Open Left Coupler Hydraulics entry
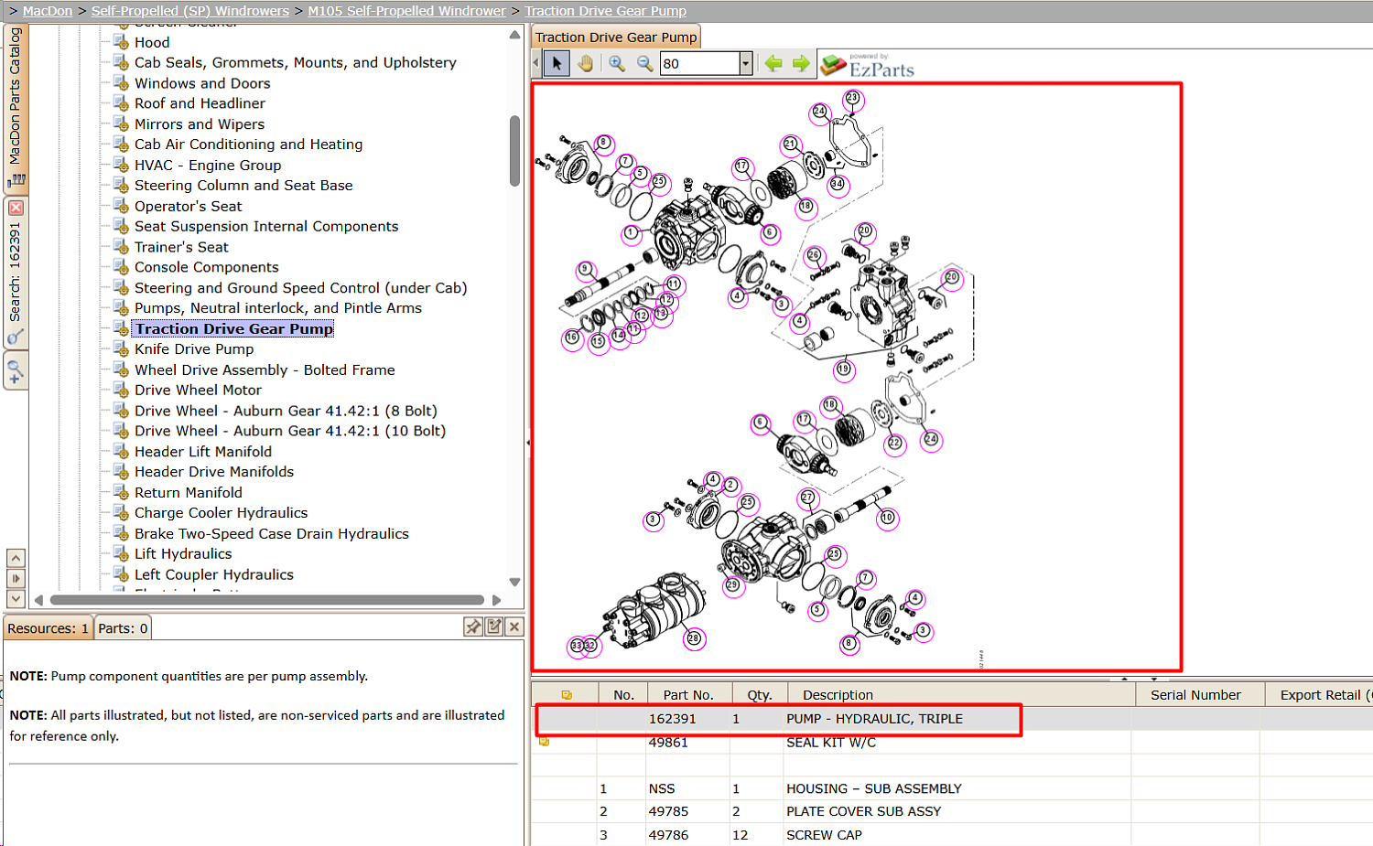This screenshot has height=846, width=1373. (214, 575)
